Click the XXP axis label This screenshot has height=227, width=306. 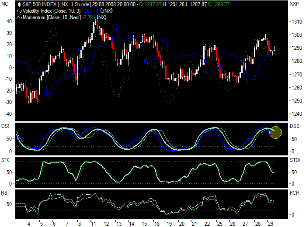click(x=294, y=4)
